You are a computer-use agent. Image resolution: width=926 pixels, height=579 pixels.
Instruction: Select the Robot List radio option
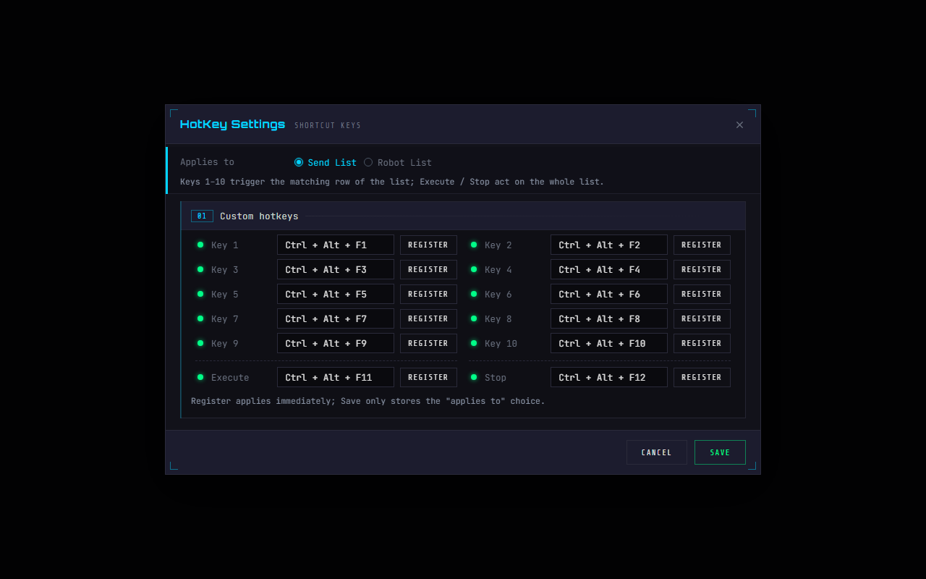coord(398,162)
